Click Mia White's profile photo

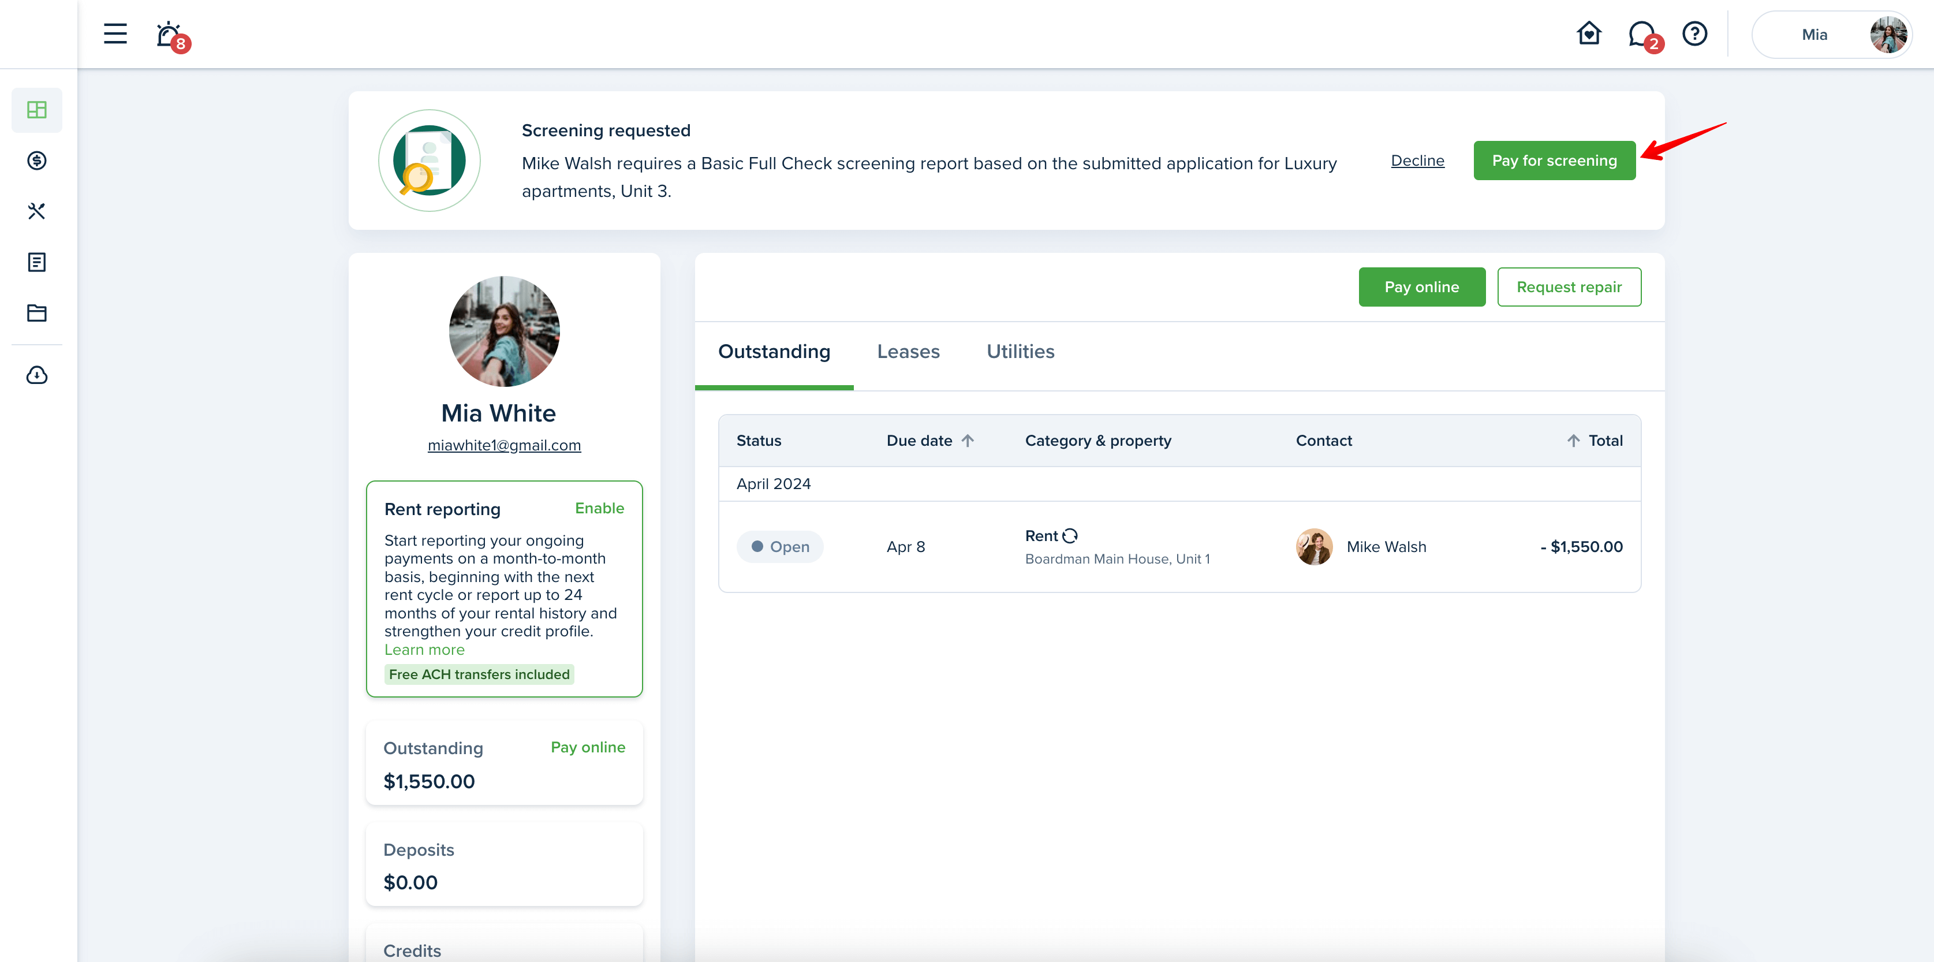coord(504,331)
